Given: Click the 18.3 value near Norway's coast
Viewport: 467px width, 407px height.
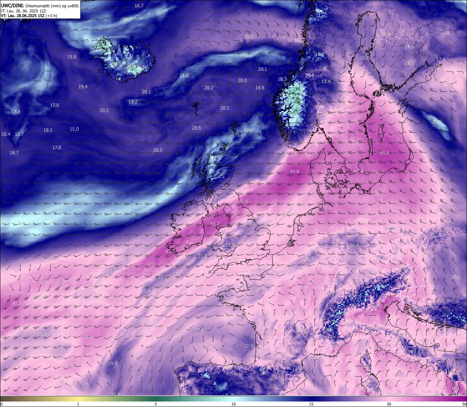Looking at the screenshot, I should click(282, 79).
